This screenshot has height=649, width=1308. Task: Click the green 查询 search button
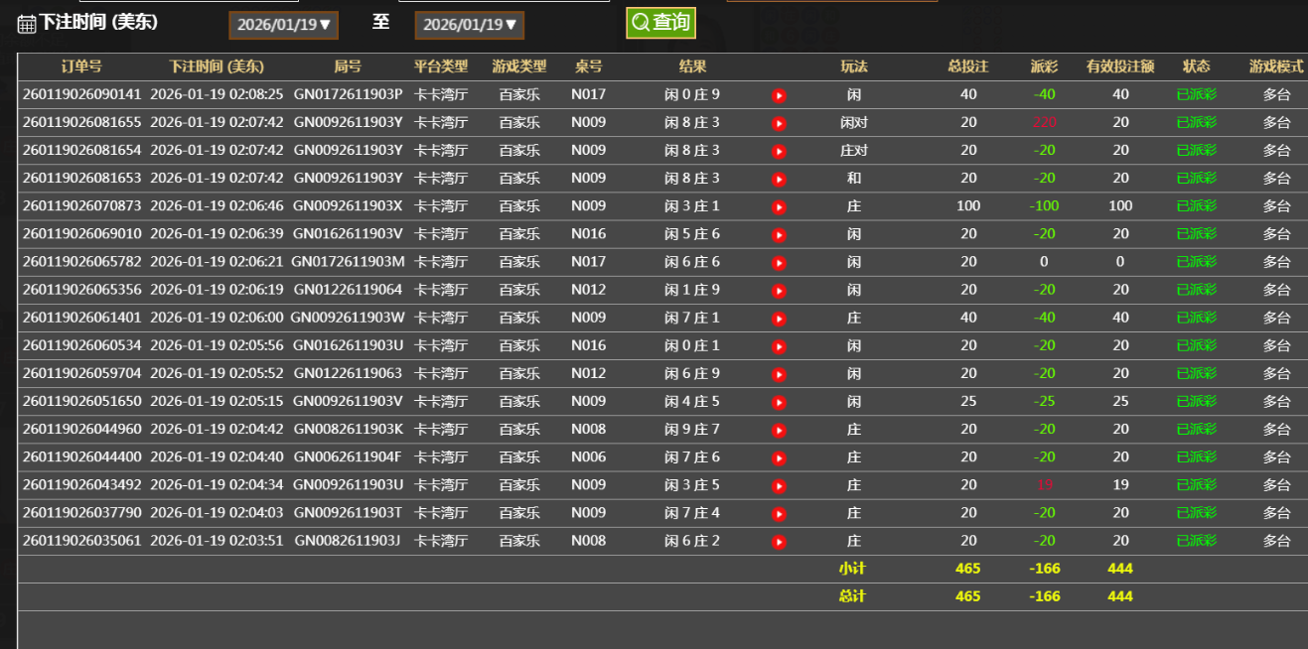pos(660,23)
